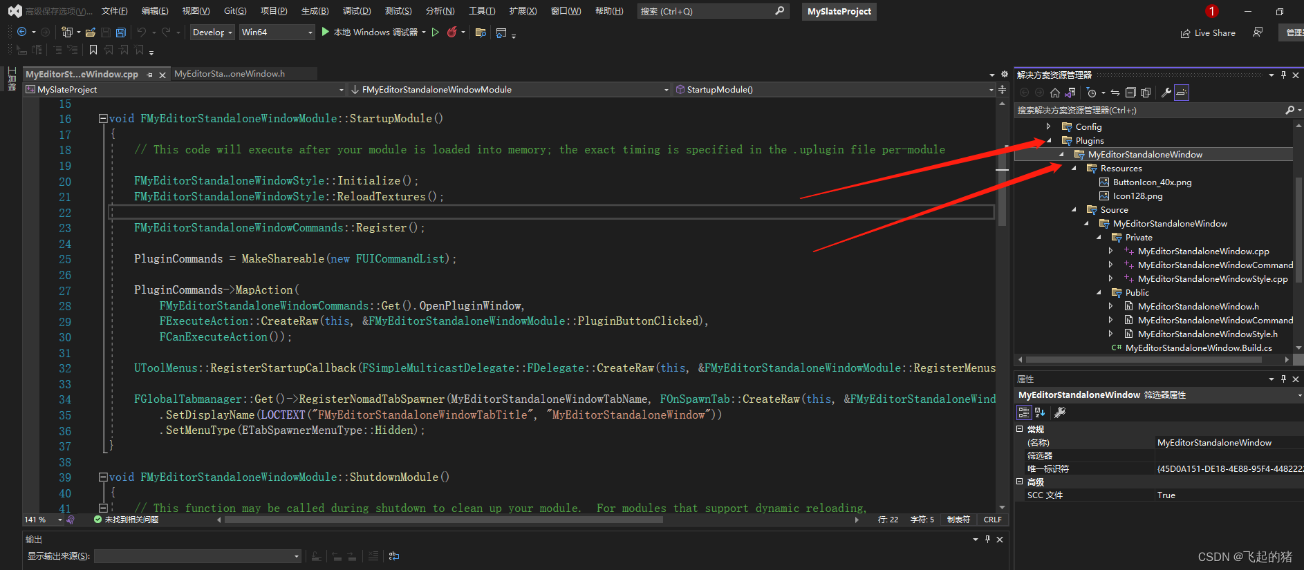Click the Live Share button label
This screenshot has width=1304, height=570.
[x=1215, y=33]
